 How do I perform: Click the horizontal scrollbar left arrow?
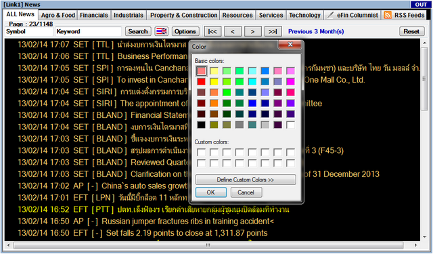click(9, 245)
